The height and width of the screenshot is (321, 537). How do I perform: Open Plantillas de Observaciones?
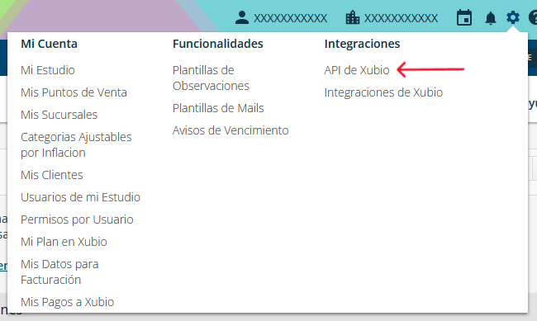point(211,78)
